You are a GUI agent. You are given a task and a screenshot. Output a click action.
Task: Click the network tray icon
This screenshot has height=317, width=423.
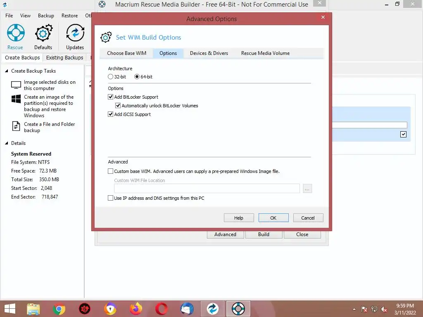click(x=374, y=309)
